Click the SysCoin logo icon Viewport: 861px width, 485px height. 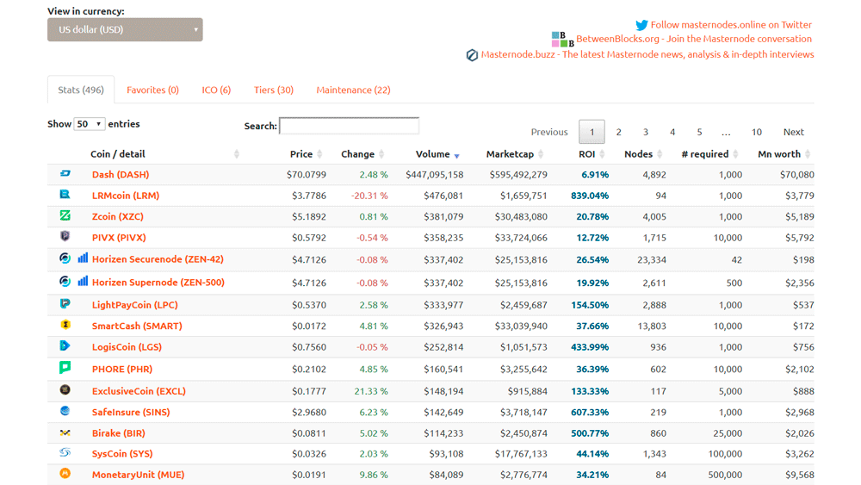tap(65, 452)
